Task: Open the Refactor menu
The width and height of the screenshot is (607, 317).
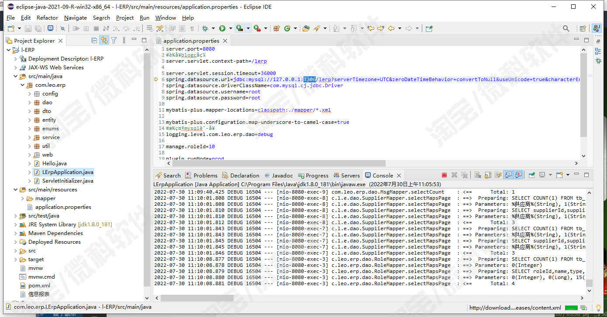Action: tap(47, 18)
